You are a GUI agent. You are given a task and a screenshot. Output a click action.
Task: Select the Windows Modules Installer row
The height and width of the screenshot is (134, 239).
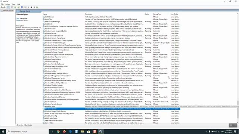tap(111, 85)
